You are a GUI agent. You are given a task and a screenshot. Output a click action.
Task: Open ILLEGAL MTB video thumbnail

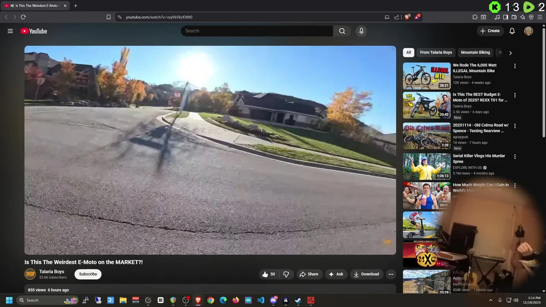(427, 76)
